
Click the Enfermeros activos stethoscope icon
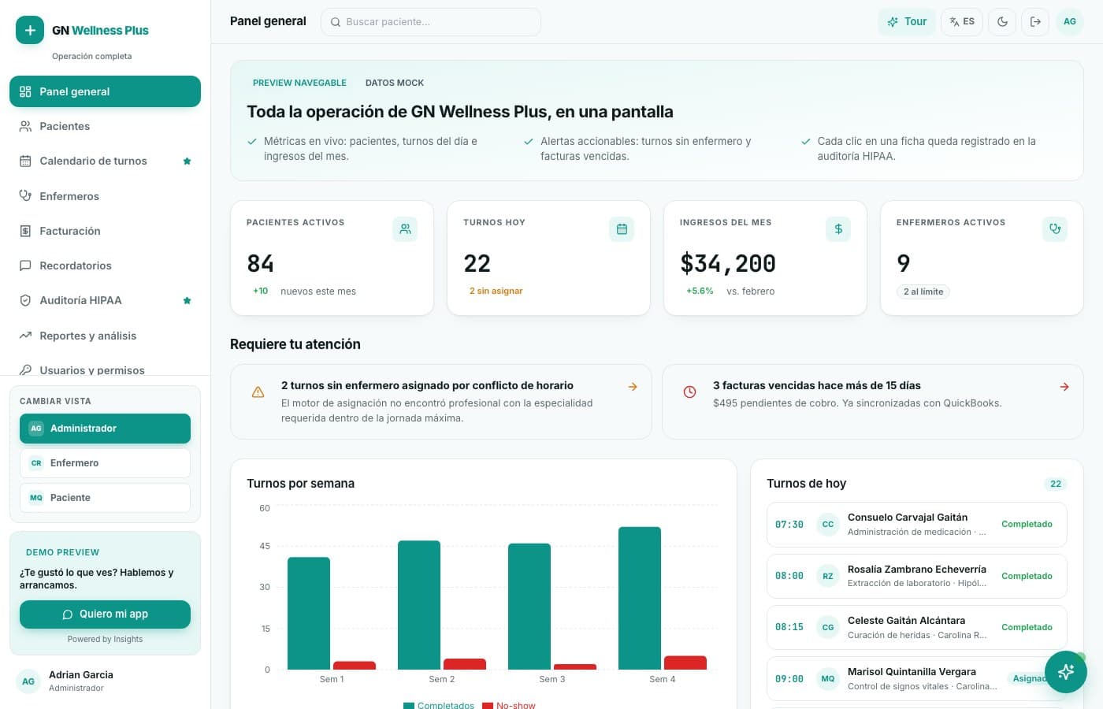tap(1055, 229)
